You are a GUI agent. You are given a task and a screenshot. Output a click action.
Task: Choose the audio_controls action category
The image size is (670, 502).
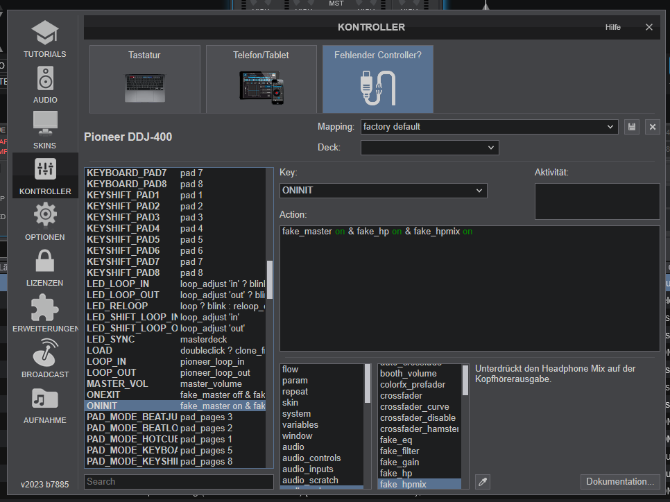tap(322, 458)
